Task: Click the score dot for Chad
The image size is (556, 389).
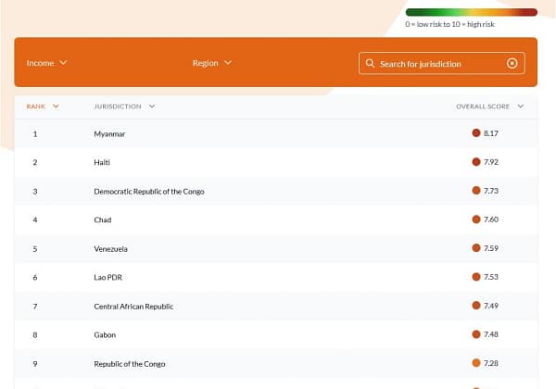Action: (x=476, y=220)
